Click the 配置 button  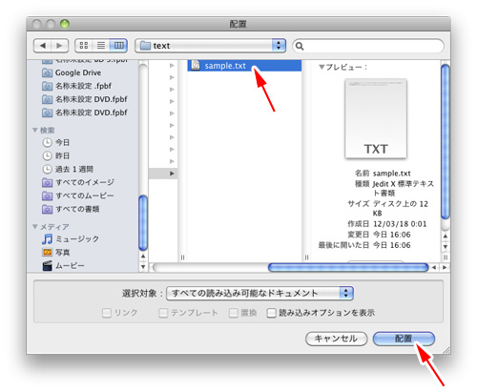(x=404, y=339)
